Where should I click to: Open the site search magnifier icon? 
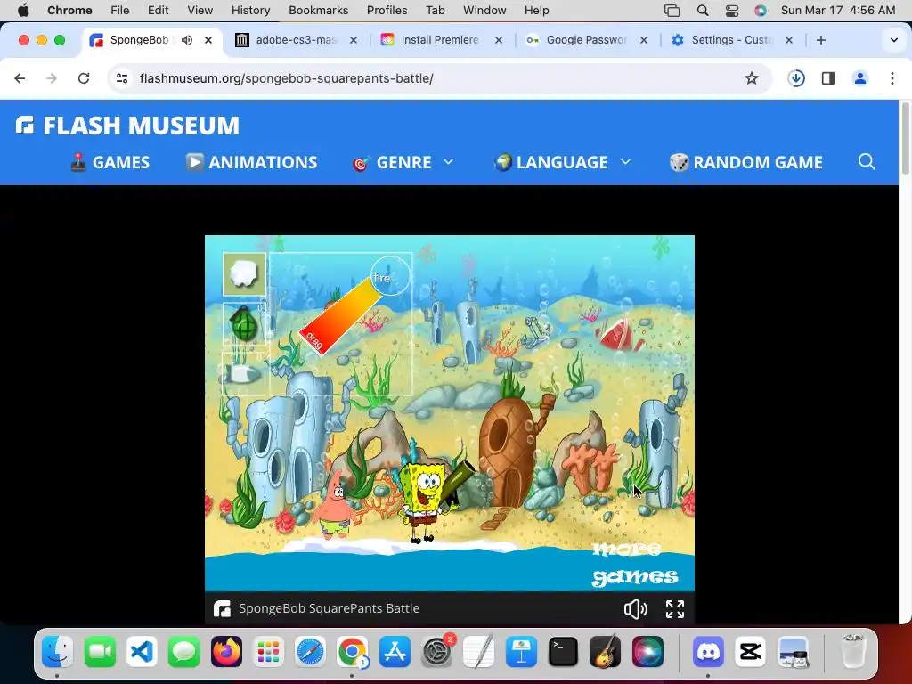[867, 162]
